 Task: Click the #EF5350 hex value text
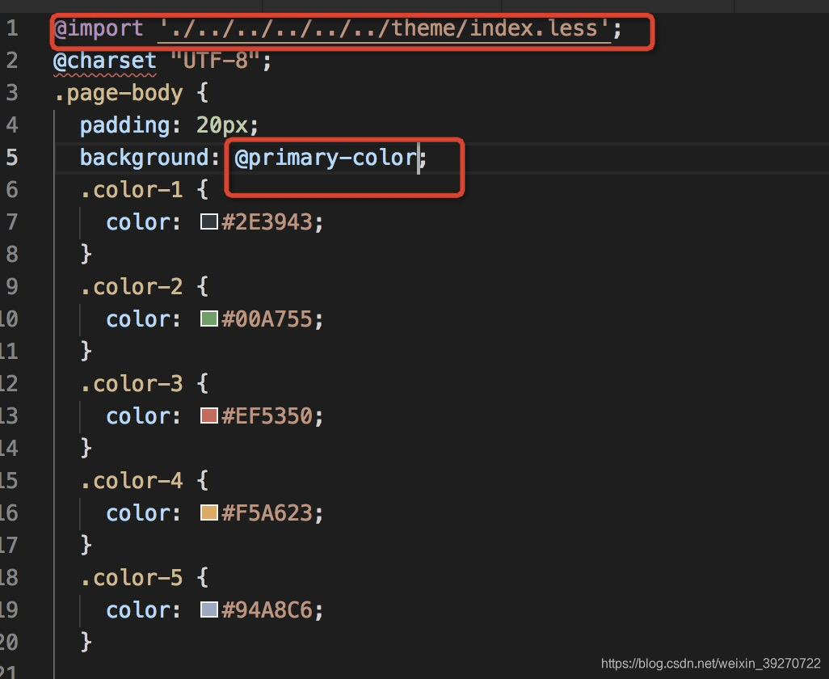tap(267, 415)
